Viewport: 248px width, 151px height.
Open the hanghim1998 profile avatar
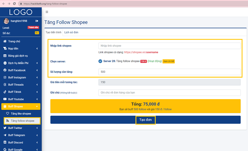(6, 21)
